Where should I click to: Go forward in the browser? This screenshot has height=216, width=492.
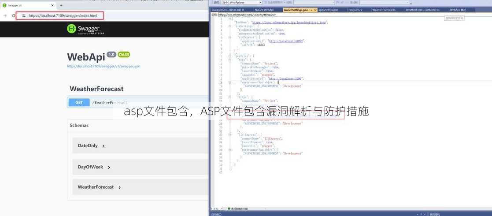5,15
